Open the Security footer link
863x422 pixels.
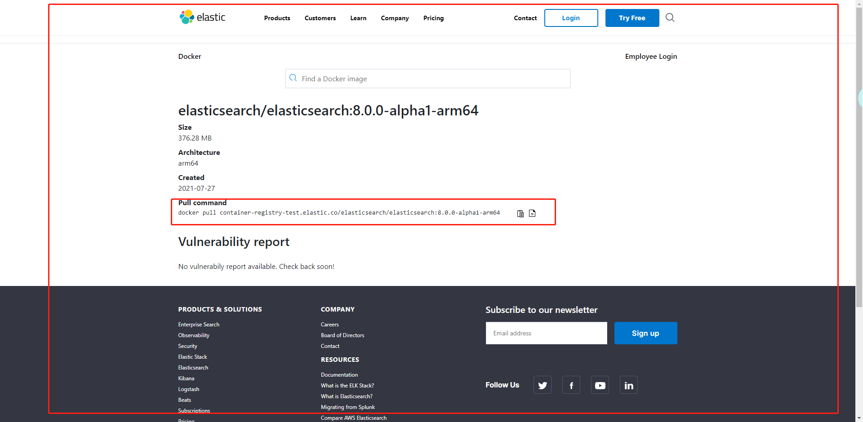(x=187, y=346)
